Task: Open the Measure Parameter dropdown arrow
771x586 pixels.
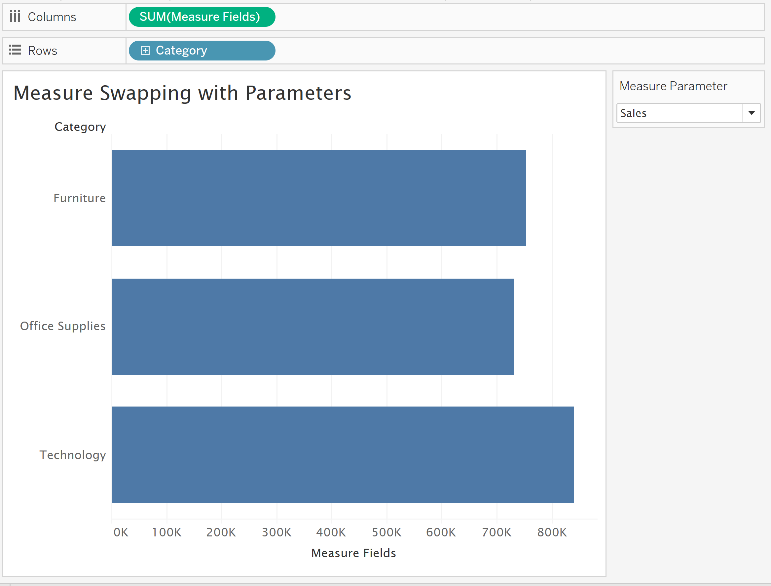Action: (751, 113)
